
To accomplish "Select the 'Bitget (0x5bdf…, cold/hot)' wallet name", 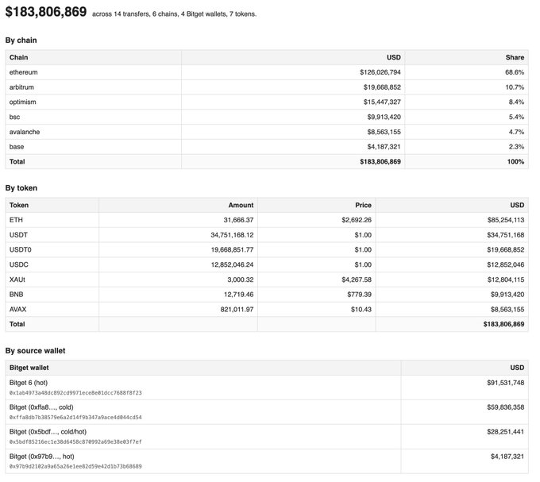I will 48,432.
